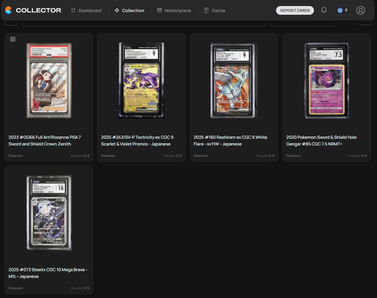Viewport: 377px width, 298px height.
Task: Click the Dashboard grid icon
Action: pos(73,10)
